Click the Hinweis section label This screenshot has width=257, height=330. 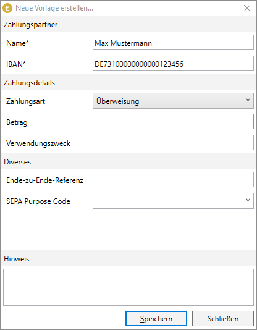pos(17,259)
